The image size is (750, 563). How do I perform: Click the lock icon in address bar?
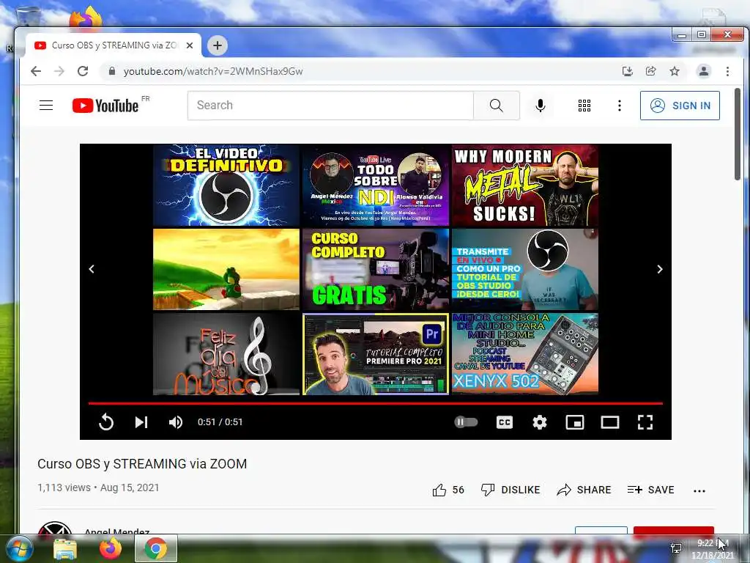click(112, 71)
